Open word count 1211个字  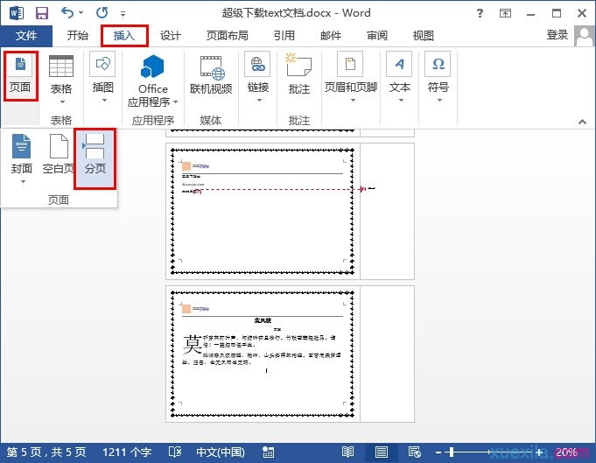[x=127, y=452]
